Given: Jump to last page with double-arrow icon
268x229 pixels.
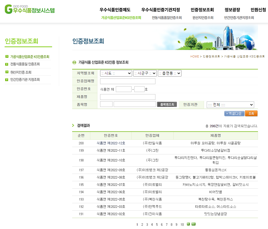Looking at the screenshot, I should coord(193,224).
